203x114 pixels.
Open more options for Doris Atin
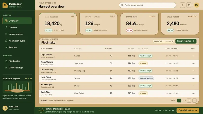[x=193, y=93]
